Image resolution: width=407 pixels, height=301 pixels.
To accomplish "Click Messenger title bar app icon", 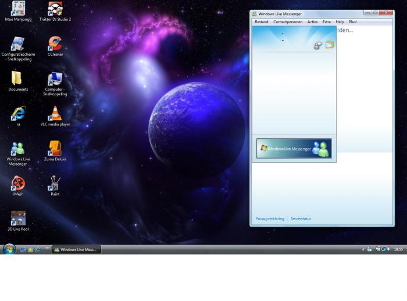I will pos(255,14).
